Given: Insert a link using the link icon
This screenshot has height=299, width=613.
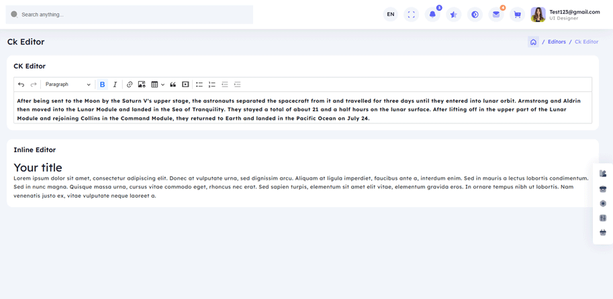Looking at the screenshot, I should click(x=130, y=84).
